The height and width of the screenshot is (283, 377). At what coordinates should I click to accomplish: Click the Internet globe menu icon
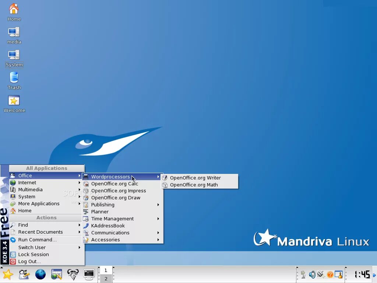(13, 183)
